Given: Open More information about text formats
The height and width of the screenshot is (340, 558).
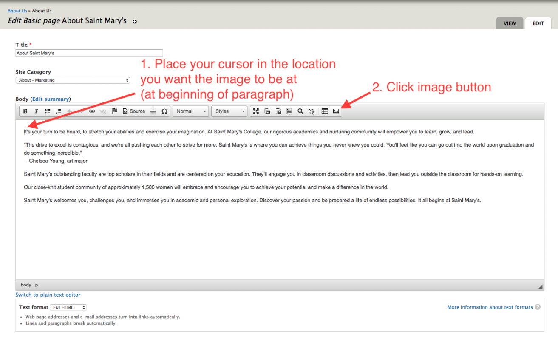Looking at the screenshot, I should (x=490, y=307).
